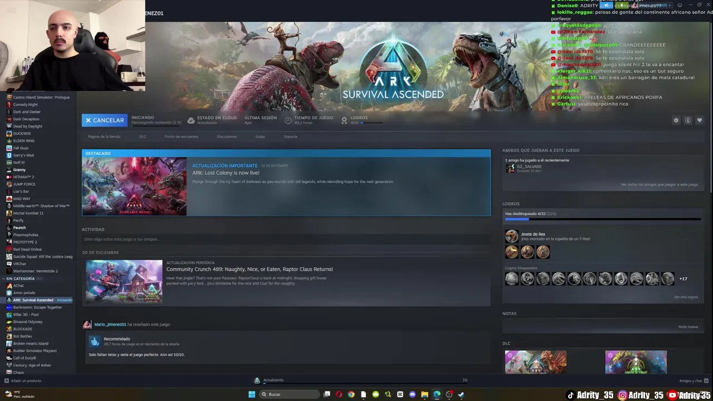Select Backrooms: Escape Together in library
The height and width of the screenshot is (401, 713).
point(38,307)
